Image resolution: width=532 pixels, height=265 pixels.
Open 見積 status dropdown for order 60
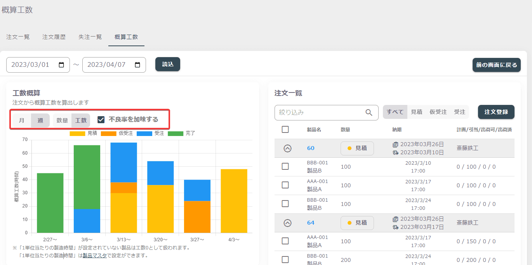coord(357,148)
